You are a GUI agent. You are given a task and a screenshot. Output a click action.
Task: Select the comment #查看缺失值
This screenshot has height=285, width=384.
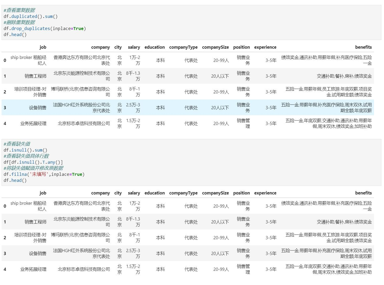coord(17,144)
